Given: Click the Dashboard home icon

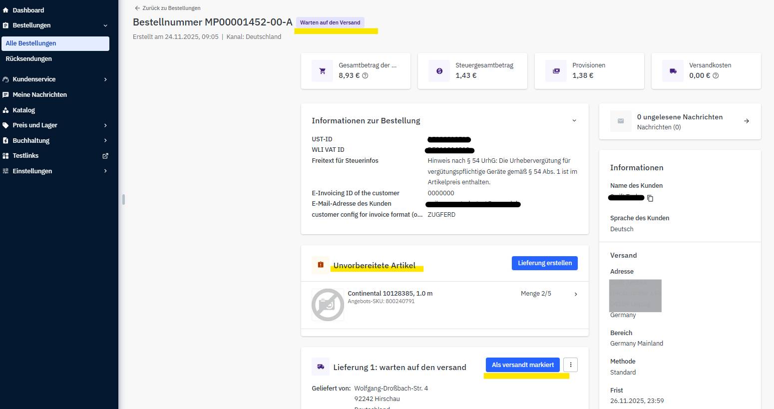Looking at the screenshot, I should pyautogui.click(x=6, y=10).
